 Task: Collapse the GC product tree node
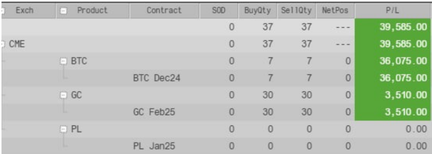(x=63, y=95)
